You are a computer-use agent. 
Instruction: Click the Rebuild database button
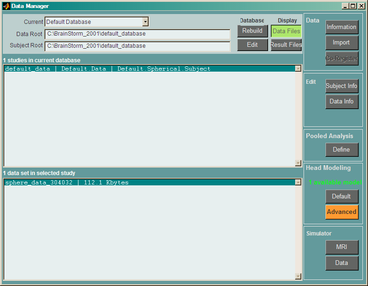coord(252,31)
